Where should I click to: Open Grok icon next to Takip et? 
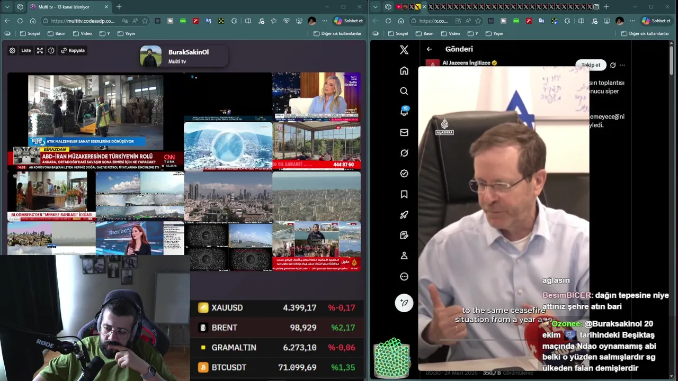point(613,65)
